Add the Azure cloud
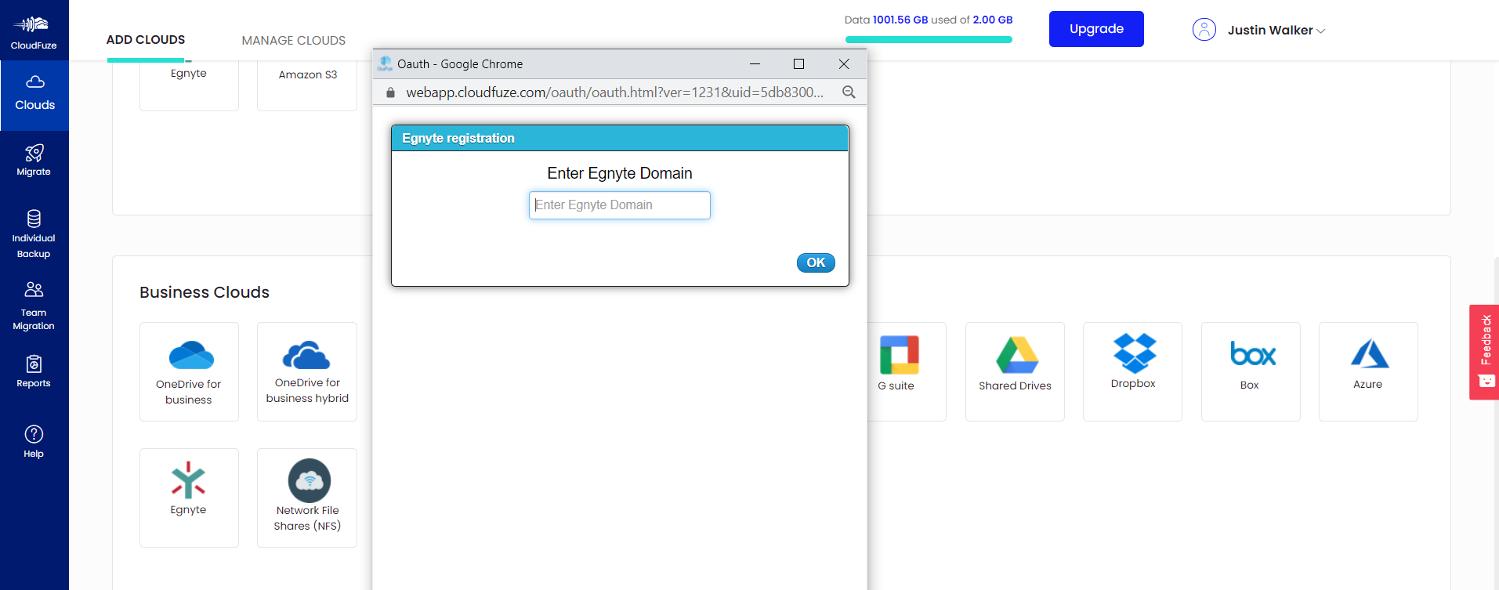The image size is (1499, 590). 1368,371
